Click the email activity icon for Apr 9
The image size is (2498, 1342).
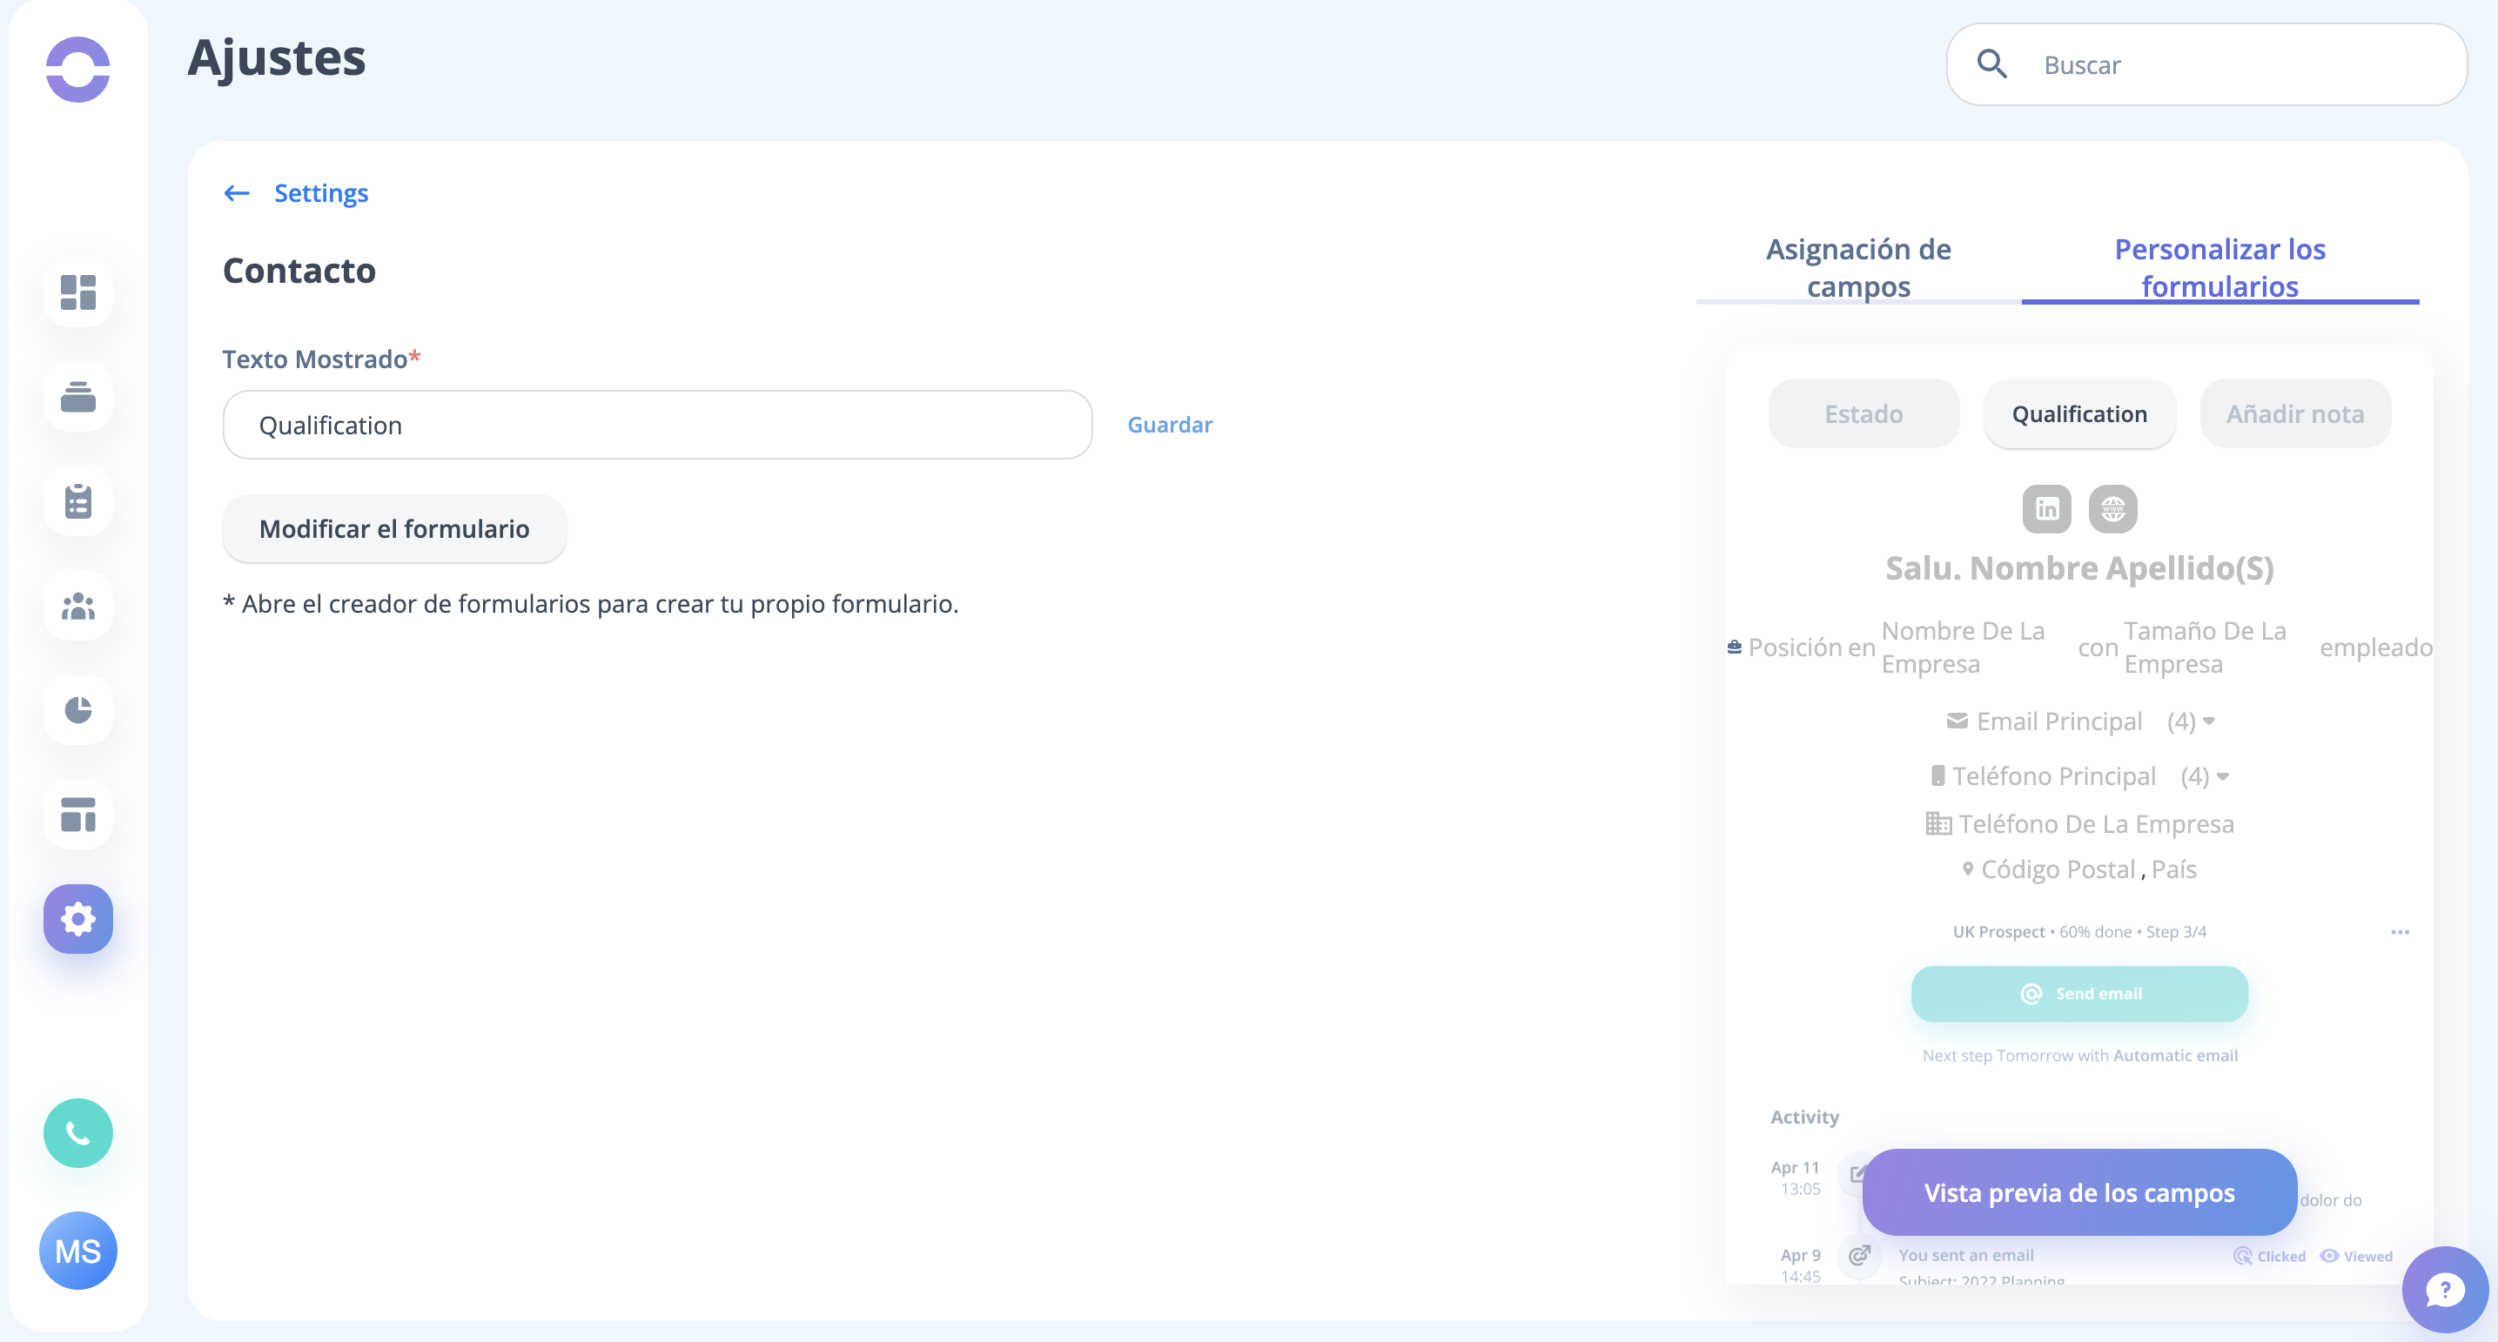tap(1859, 1256)
